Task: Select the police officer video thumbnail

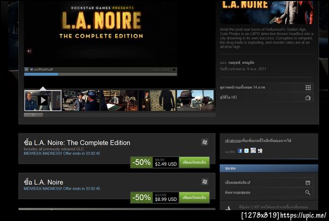Action: 43,101
